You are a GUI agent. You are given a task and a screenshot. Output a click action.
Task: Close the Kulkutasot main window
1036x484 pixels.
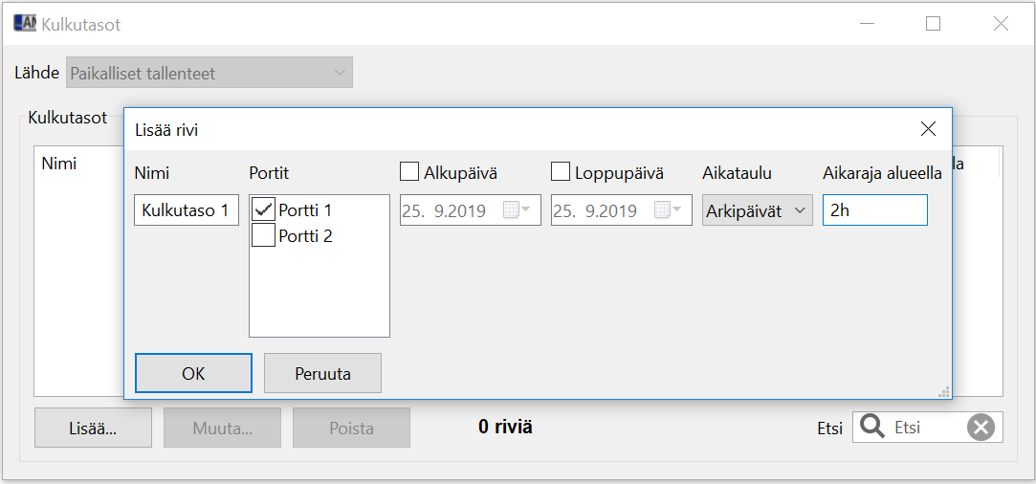[x=1001, y=24]
